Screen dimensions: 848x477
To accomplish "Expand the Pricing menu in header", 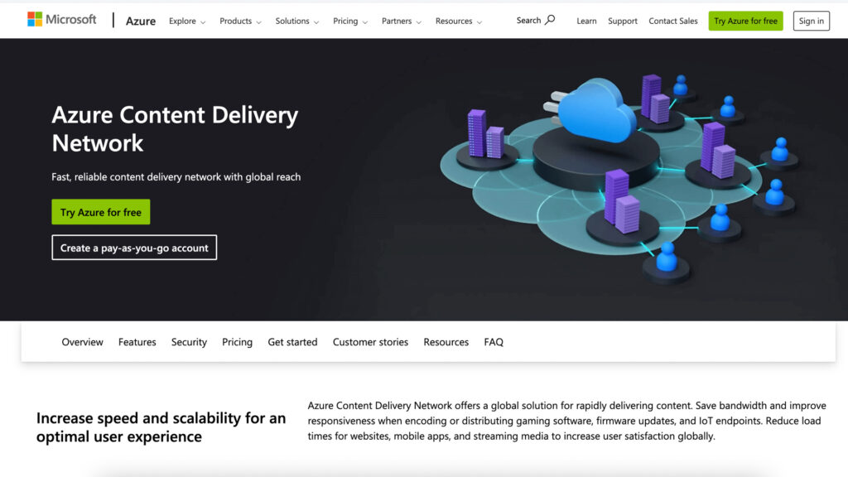I will pyautogui.click(x=350, y=21).
